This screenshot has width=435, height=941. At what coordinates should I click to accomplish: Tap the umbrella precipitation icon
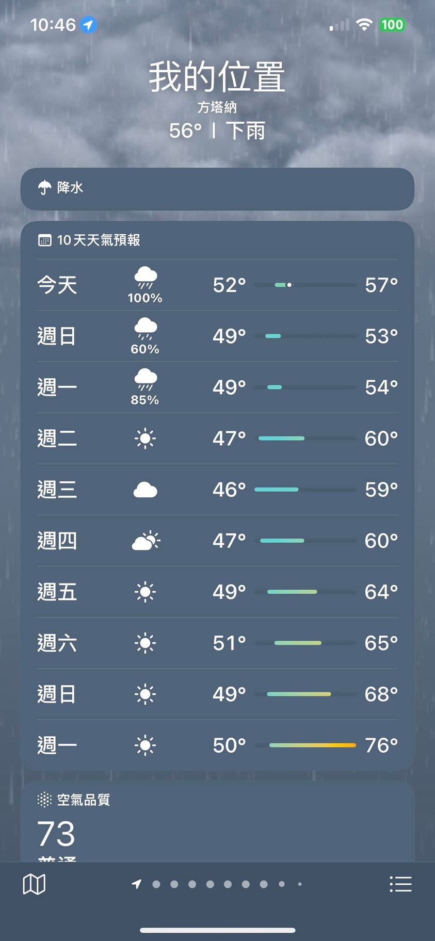pos(45,187)
